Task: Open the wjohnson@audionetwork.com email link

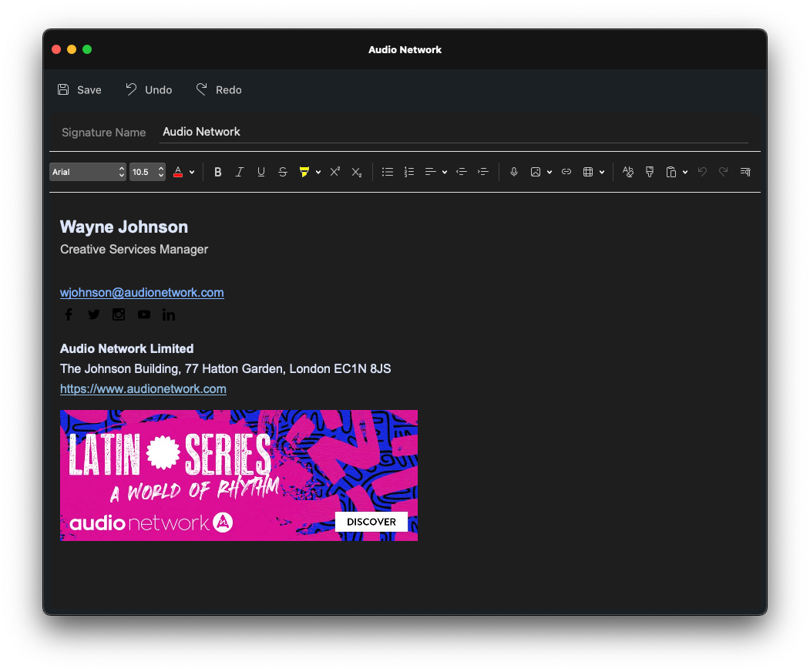Action: 142,293
